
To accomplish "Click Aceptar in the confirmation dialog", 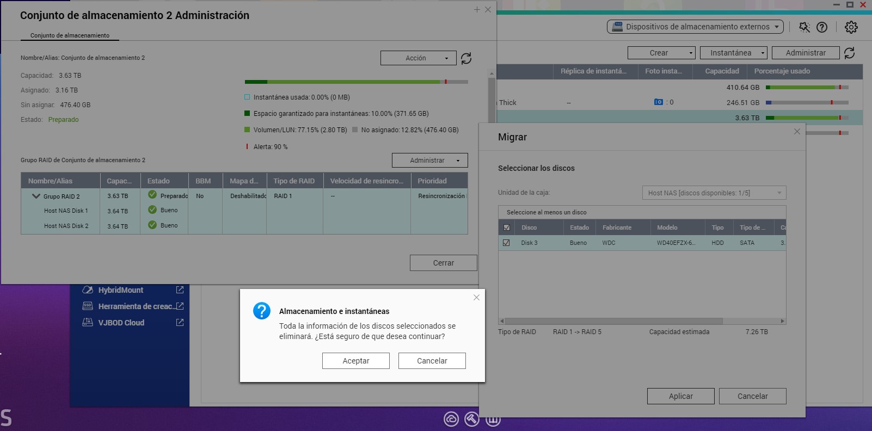I will pyautogui.click(x=355, y=361).
